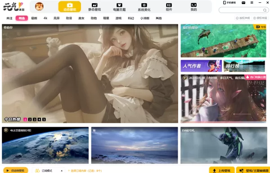Open the EVA初号机 mecha wallpaper
Screen dimensions: 270x173
click(224, 145)
